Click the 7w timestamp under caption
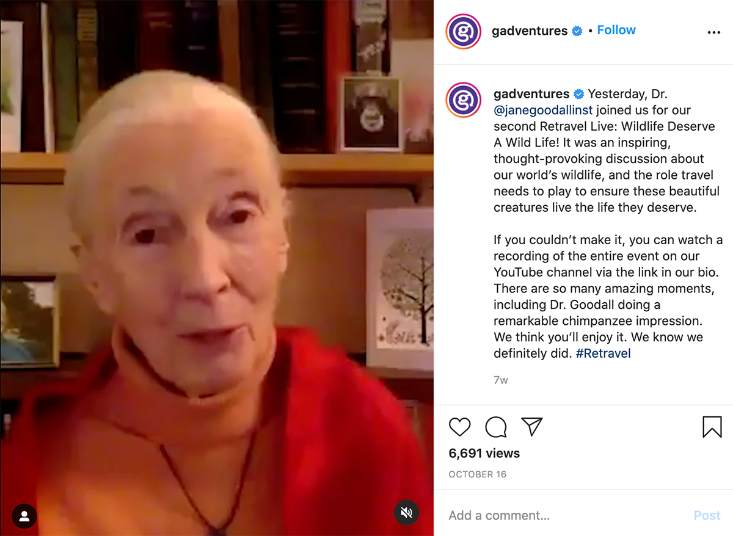The image size is (733, 536). 500,380
